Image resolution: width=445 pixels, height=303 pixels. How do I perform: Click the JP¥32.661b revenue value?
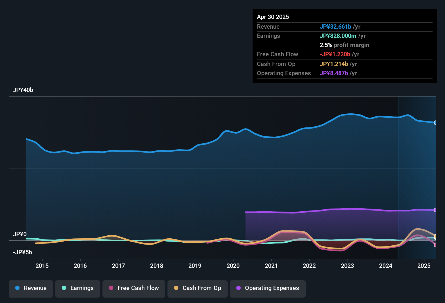point(336,27)
